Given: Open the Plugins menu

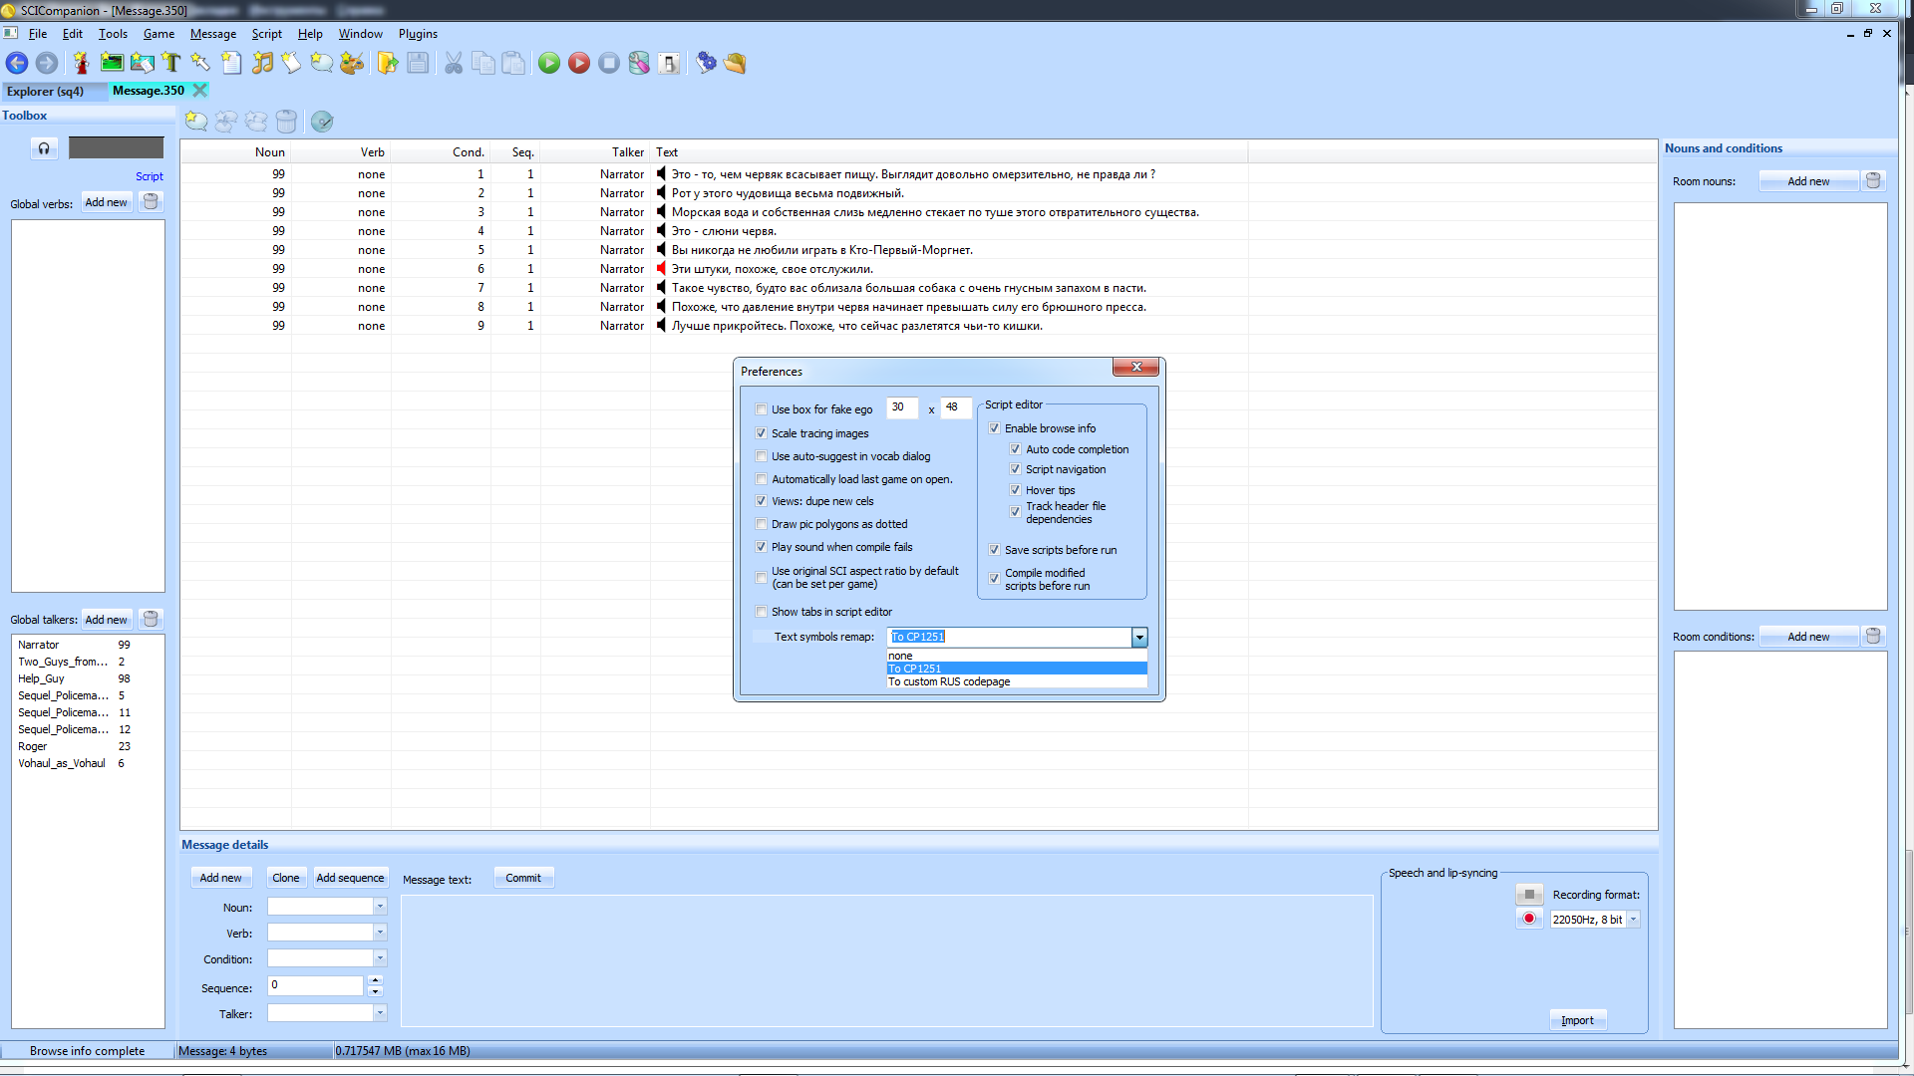Looking at the screenshot, I should [x=418, y=34].
